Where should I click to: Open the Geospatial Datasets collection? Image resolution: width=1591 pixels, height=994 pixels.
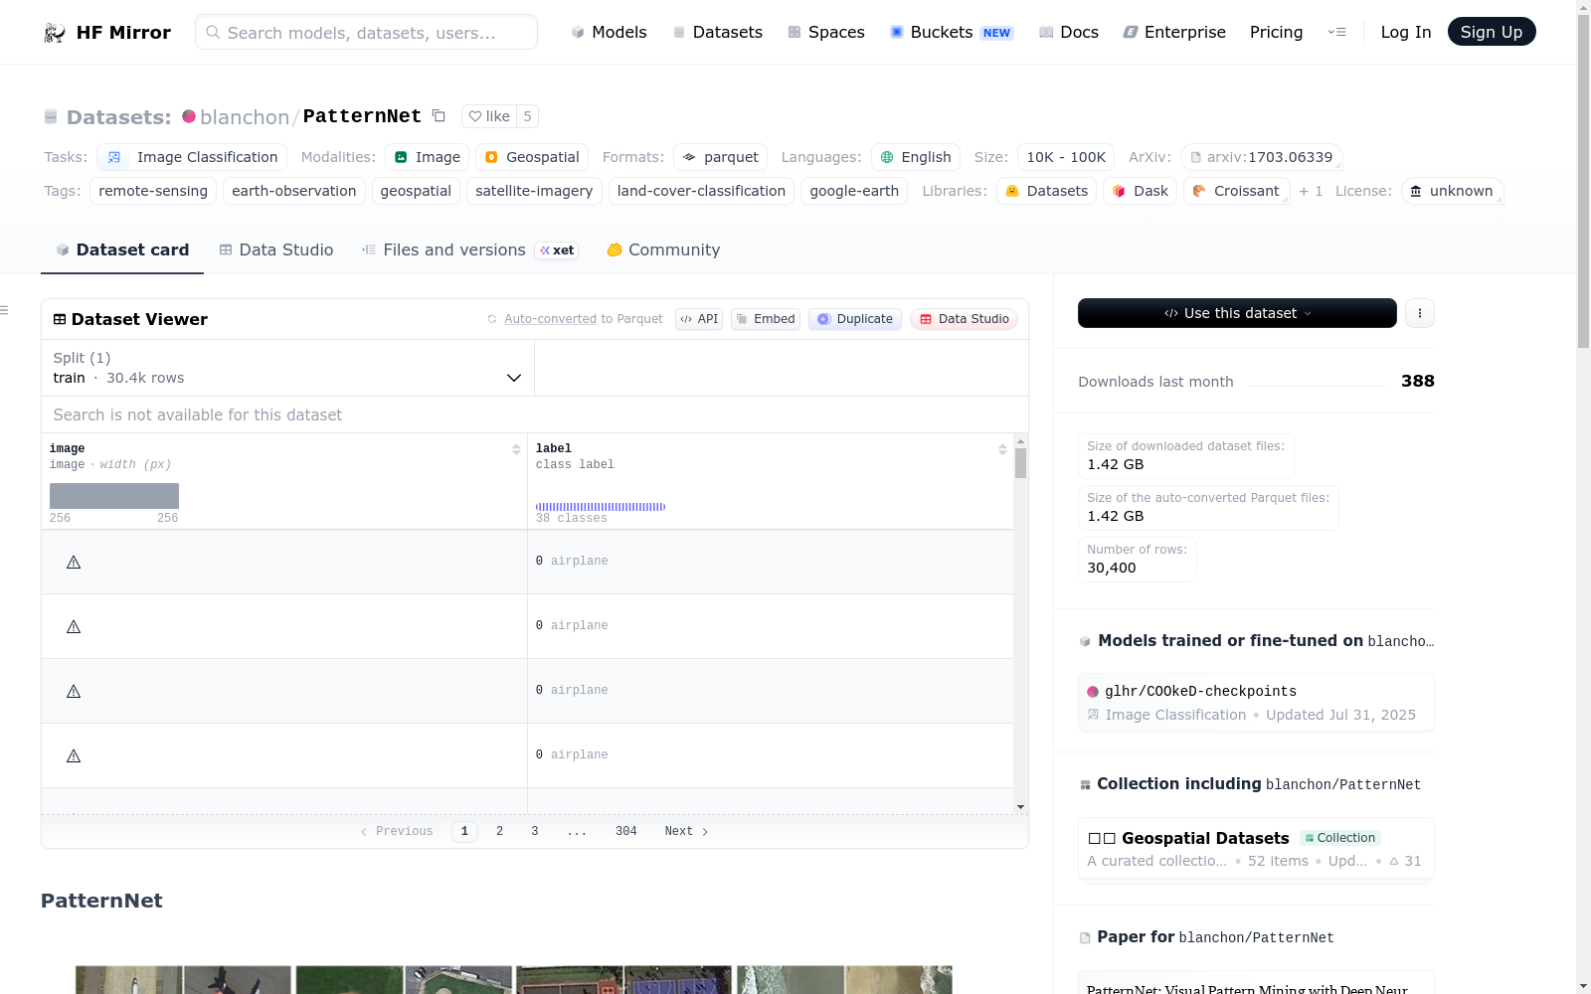[x=1256, y=848]
